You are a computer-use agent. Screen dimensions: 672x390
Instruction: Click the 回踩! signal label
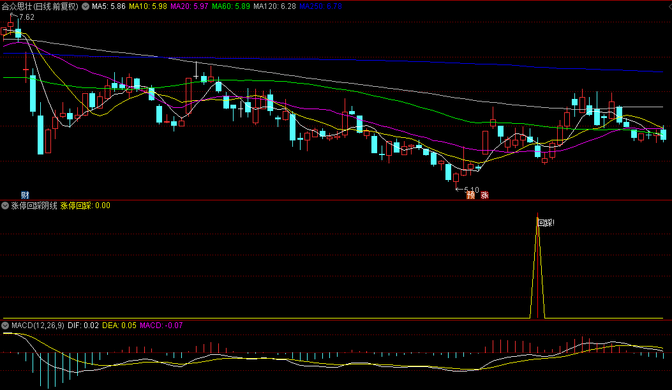pyautogui.click(x=546, y=223)
